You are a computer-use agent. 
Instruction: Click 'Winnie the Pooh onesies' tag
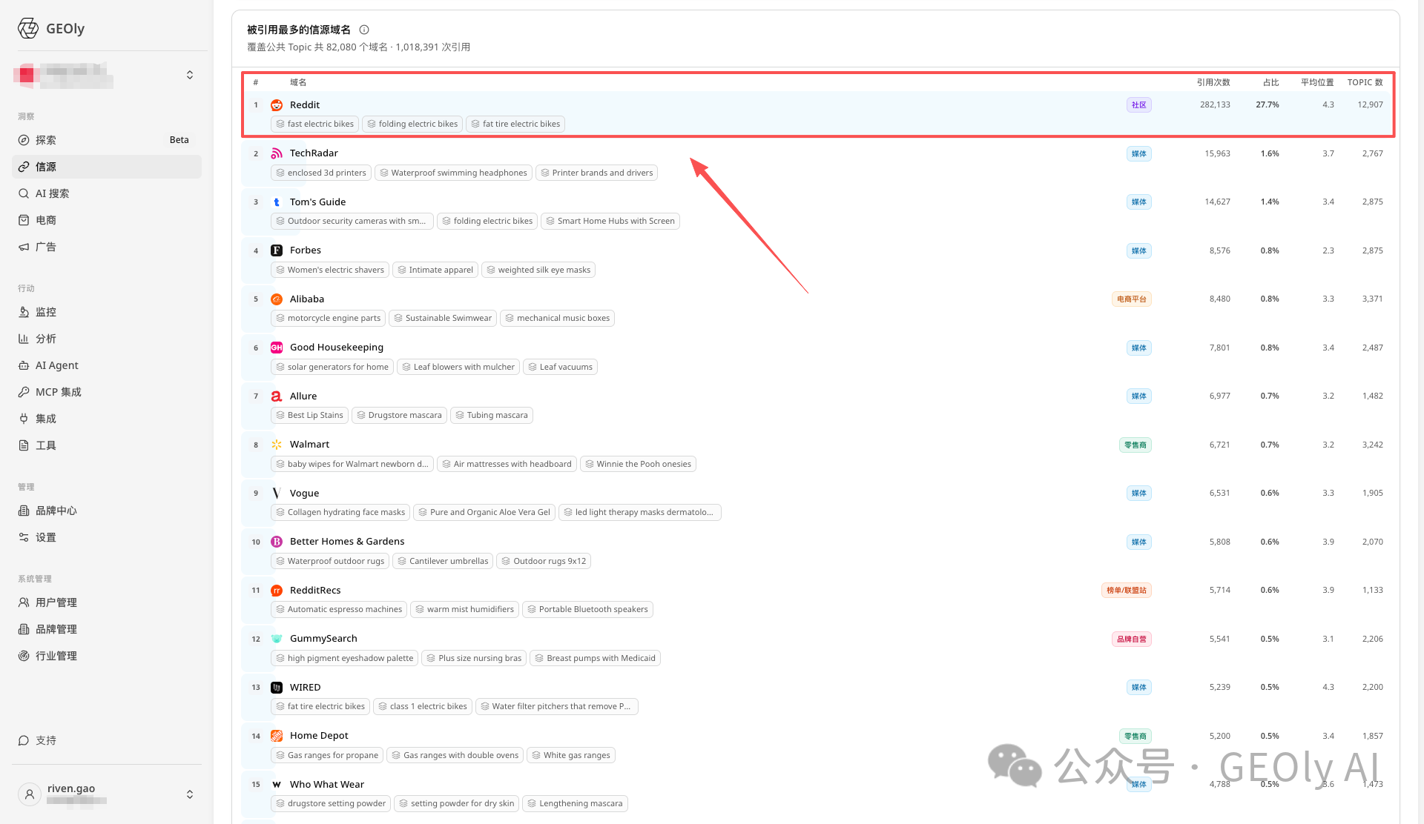click(638, 465)
